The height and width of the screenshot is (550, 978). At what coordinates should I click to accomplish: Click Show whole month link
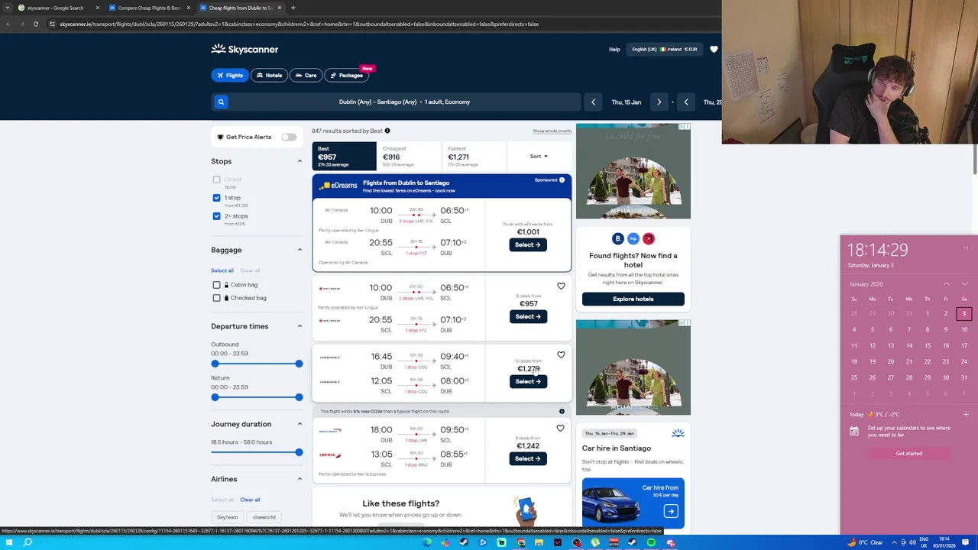pos(552,131)
